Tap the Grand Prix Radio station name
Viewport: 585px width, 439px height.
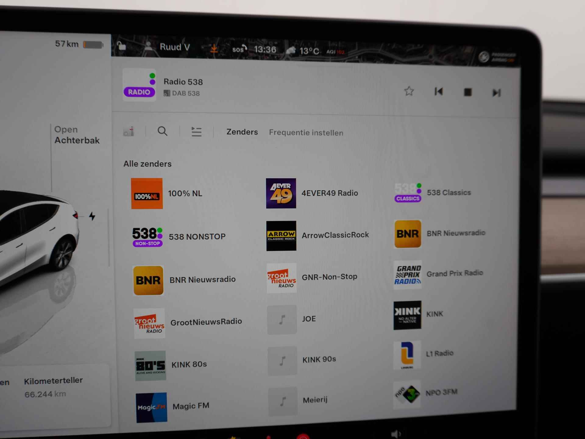coord(455,273)
